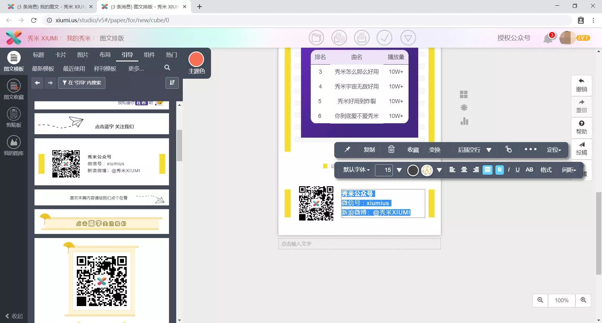The width and height of the screenshot is (602, 323).
Task: Open the notifications bell with badge 3
Action: click(549, 38)
